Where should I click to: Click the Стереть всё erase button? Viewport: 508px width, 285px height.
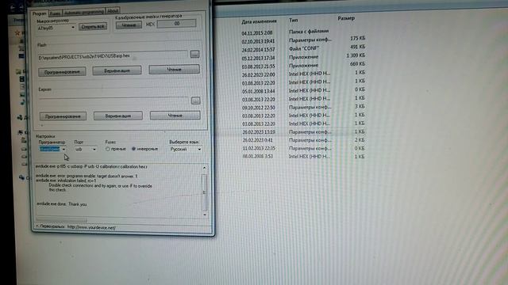click(93, 26)
